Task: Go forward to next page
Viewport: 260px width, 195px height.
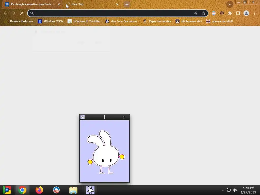Action: 14,13
